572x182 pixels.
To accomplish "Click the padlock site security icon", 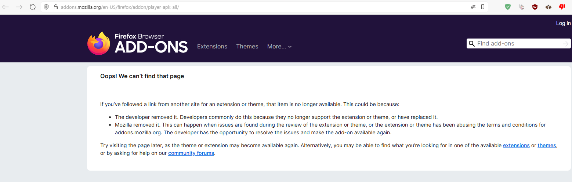I will 56,7.
